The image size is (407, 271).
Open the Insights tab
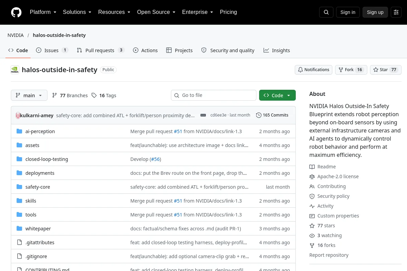click(276, 50)
